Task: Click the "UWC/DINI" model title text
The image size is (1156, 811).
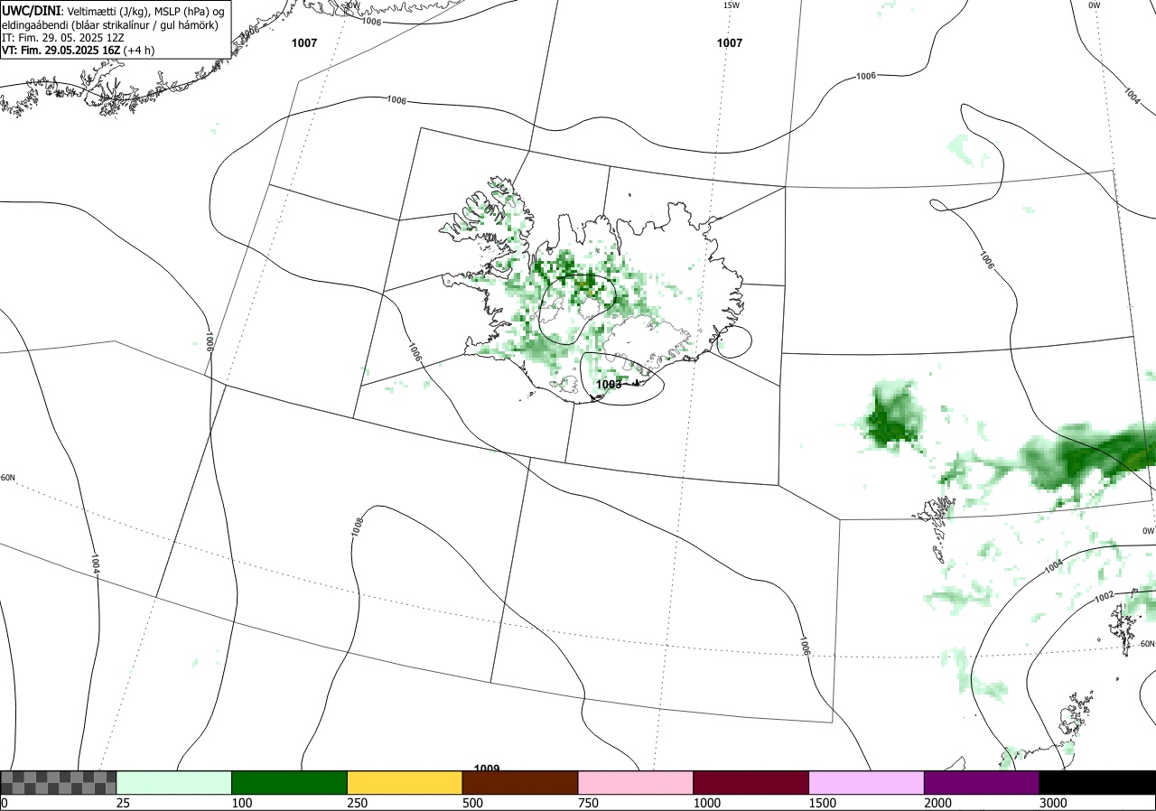Action: [33, 10]
